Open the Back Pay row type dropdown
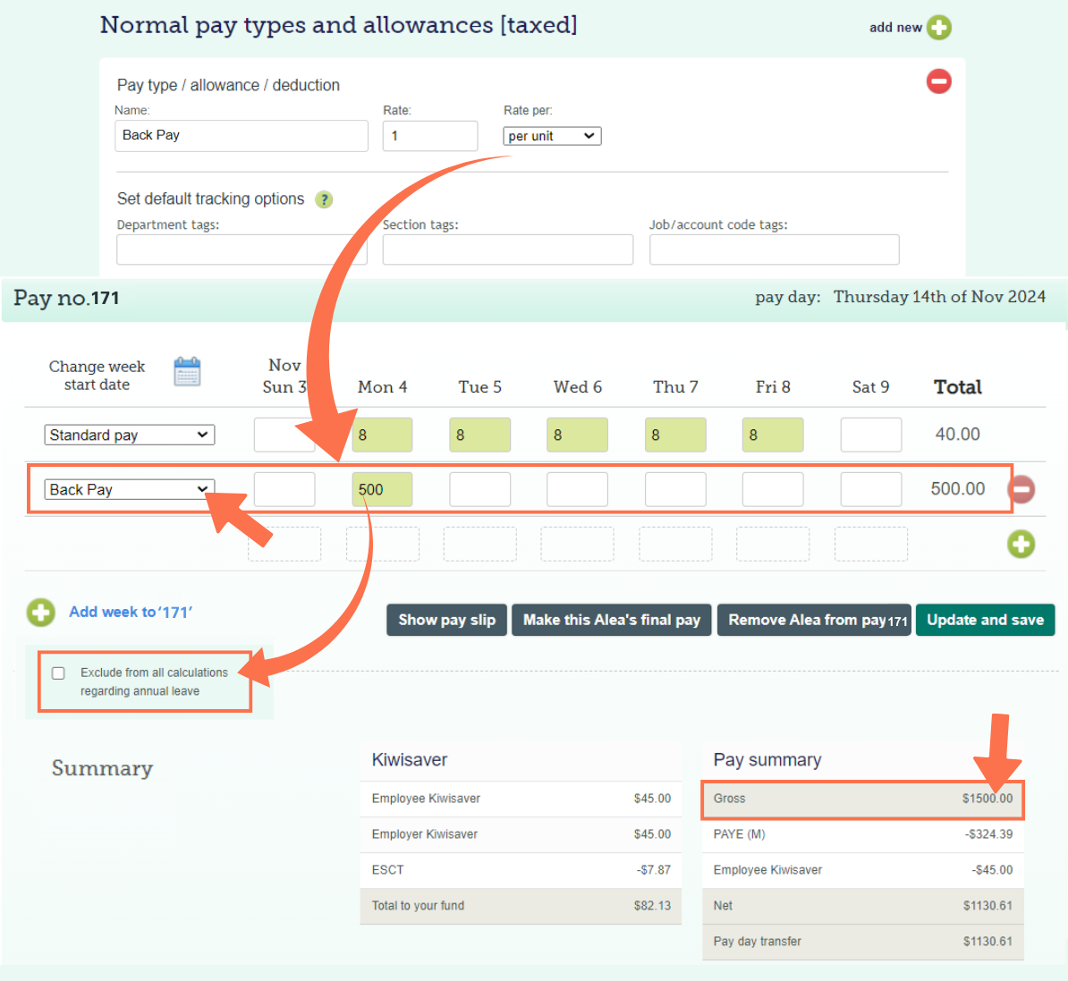 click(128, 489)
